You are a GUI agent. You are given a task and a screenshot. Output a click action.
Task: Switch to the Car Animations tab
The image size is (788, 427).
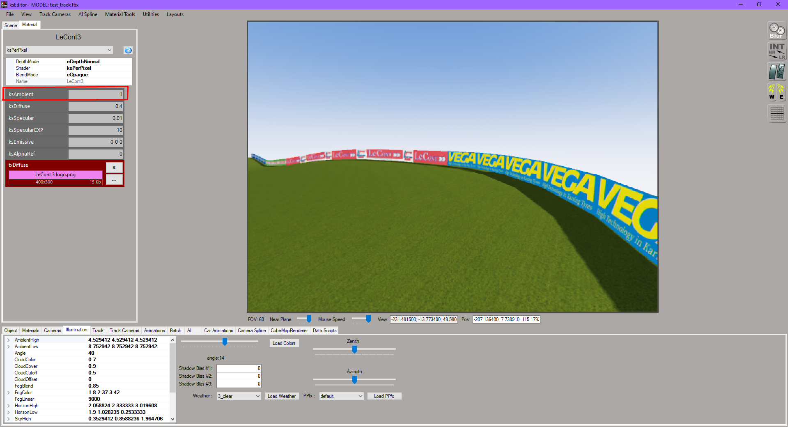coord(218,331)
